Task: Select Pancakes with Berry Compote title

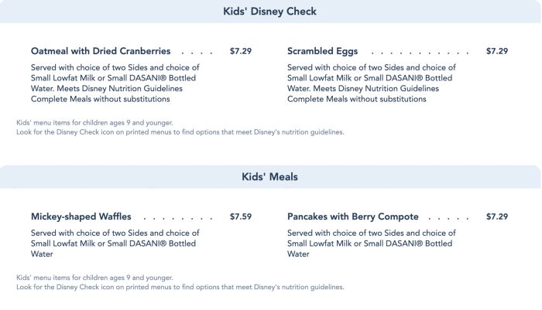Action: [x=352, y=216]
